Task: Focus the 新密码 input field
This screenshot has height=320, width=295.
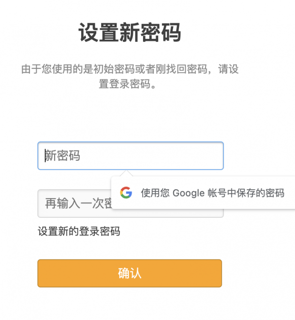Action: pos(131,156)
